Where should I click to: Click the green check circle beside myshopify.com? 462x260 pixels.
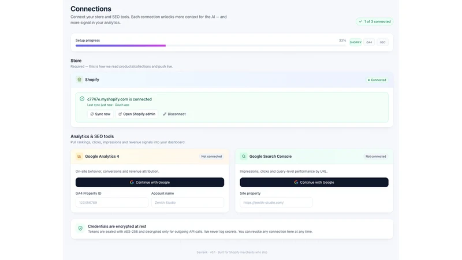pyautogui.click(x=82, y=99)
